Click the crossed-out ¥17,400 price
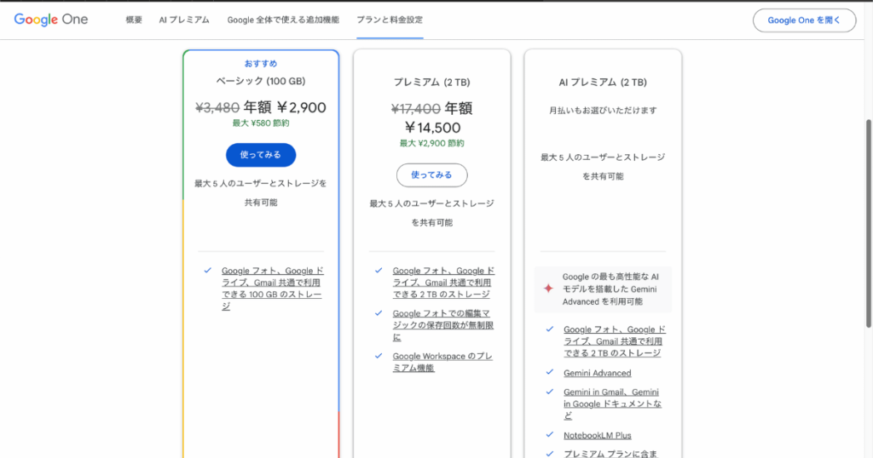 (x=416, y=108)
